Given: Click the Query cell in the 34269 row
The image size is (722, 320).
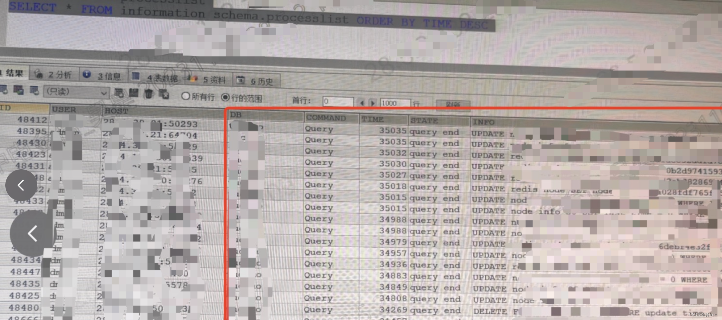Looking at the screenshot, I should (318, 309).
